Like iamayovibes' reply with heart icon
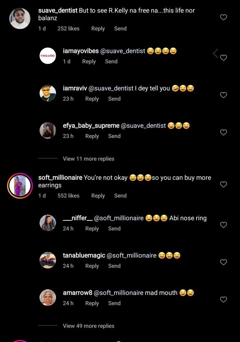 223,58
